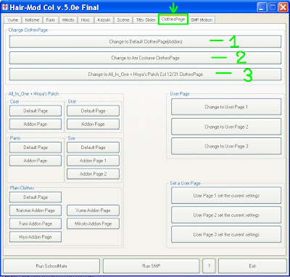Switch to the Scene tab

(123, 20)
